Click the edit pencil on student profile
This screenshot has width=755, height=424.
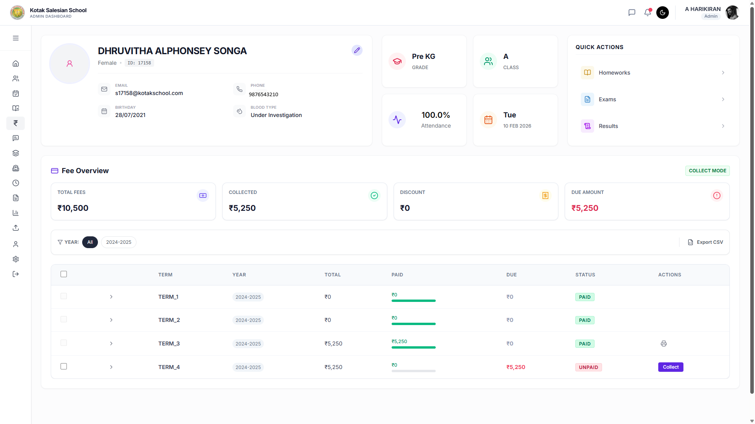click(x=357, y=50)
